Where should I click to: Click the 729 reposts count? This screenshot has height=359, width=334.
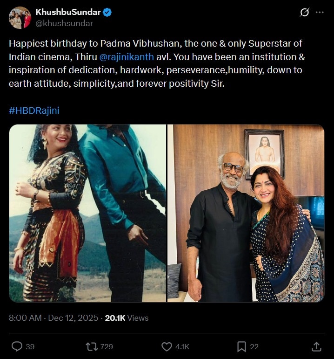[x=107, y=346]
